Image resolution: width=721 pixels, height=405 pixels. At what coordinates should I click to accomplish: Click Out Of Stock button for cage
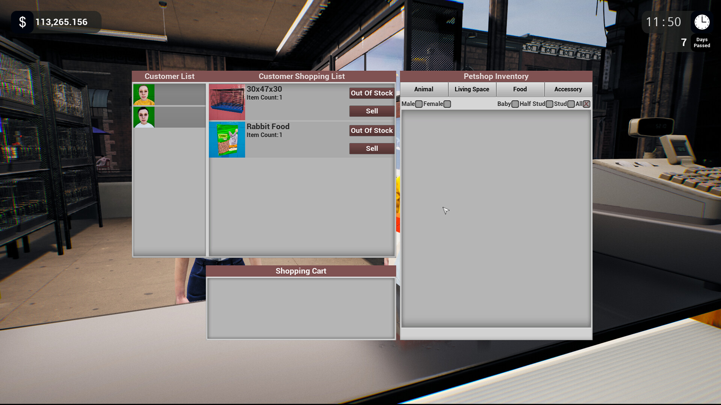371,93
